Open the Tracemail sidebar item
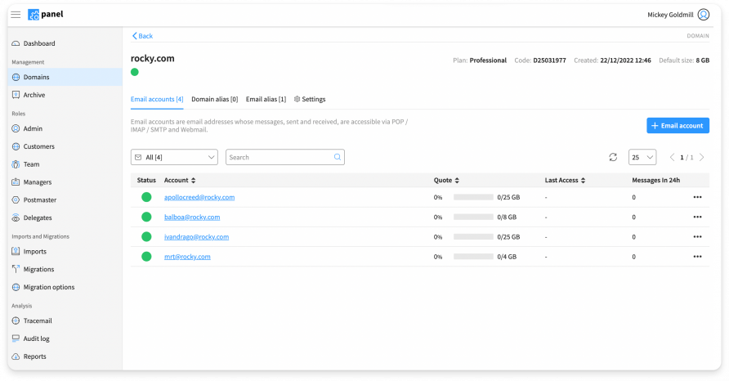Viewport: 729px width, 381px height. (x=38, y=320)
